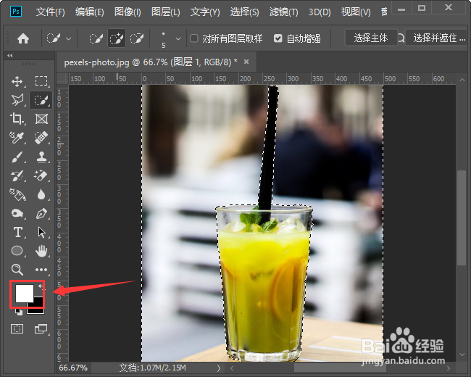Click the Home icon in options bar

tap(23, 38)
